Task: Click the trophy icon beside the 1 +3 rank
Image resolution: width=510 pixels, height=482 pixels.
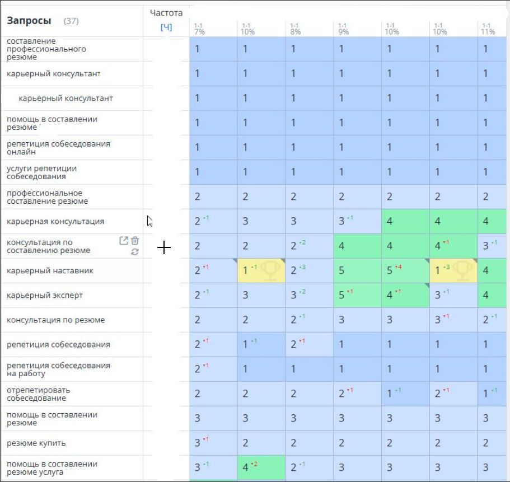Action: 462,272
